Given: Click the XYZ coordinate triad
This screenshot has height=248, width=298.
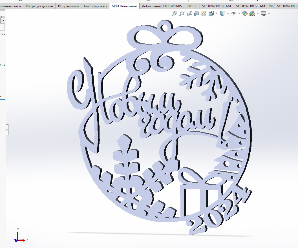Looking at the screenshot, I should 21,235.
